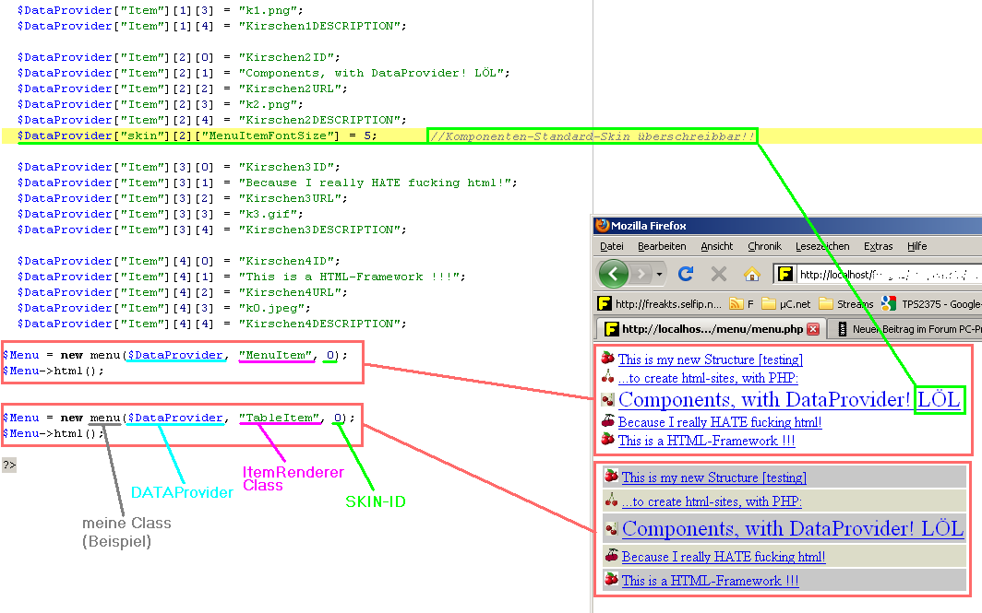Click the highlighted ["MenuItemFontSize"] = 5 code line
Image resolution: width=982 pixels, height=613 pixels.
pos(198,136)
